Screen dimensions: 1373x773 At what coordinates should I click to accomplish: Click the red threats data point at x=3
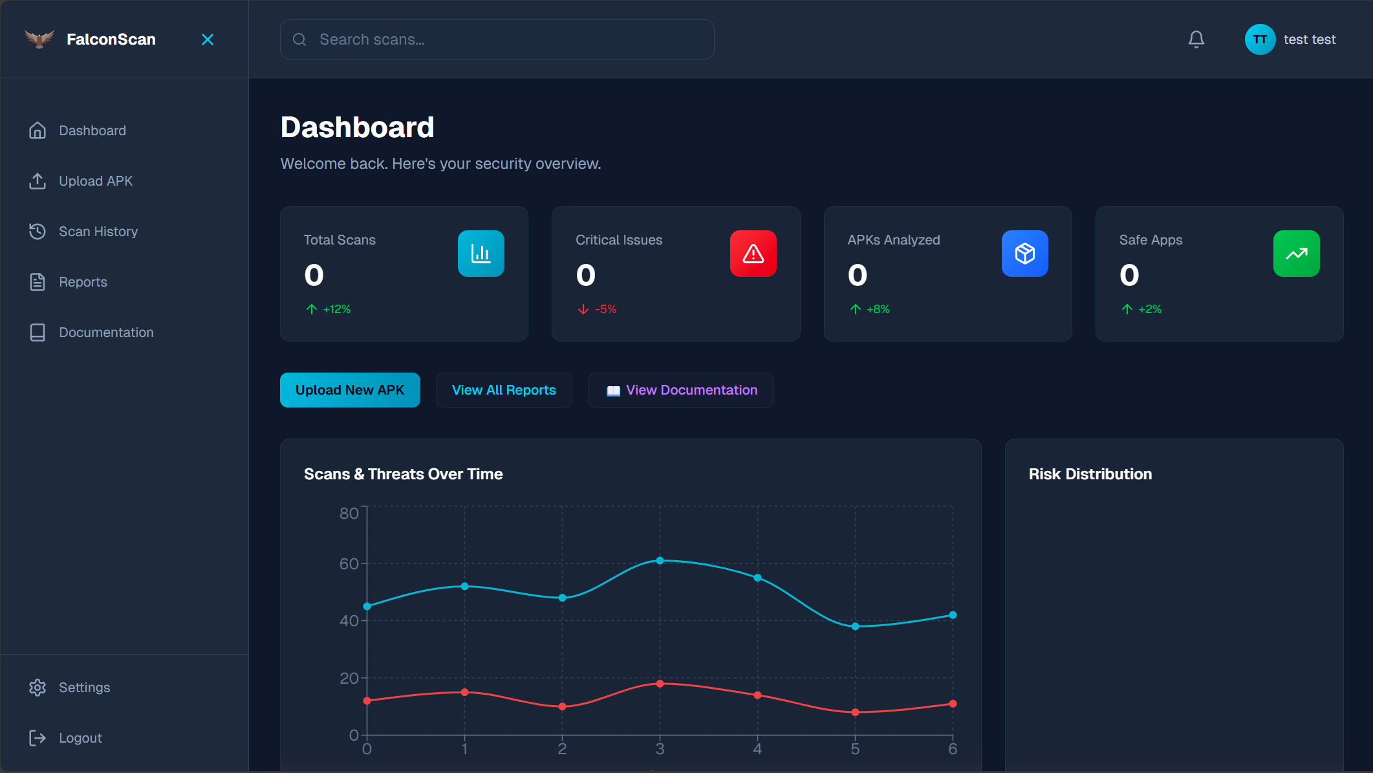[x=660, y=684]
